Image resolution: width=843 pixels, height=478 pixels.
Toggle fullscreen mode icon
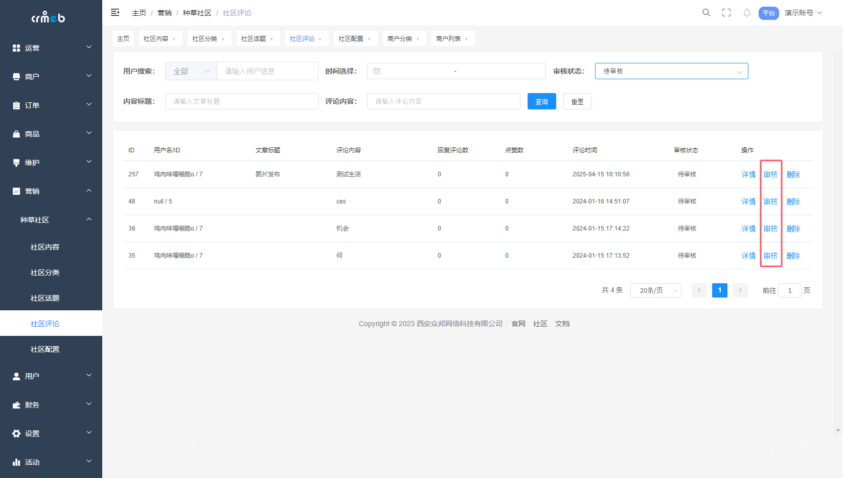point(726,13)
